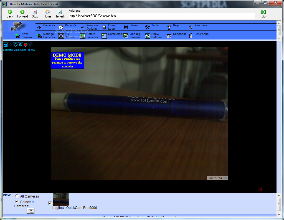Select the Selected Cameras radio button
This screenshot has height=220, width=284.
point(17,201)
